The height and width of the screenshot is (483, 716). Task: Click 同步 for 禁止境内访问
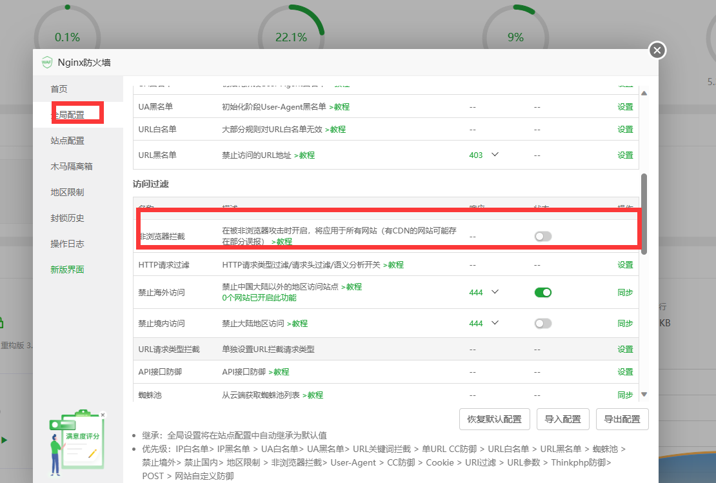tap(625, 323)
